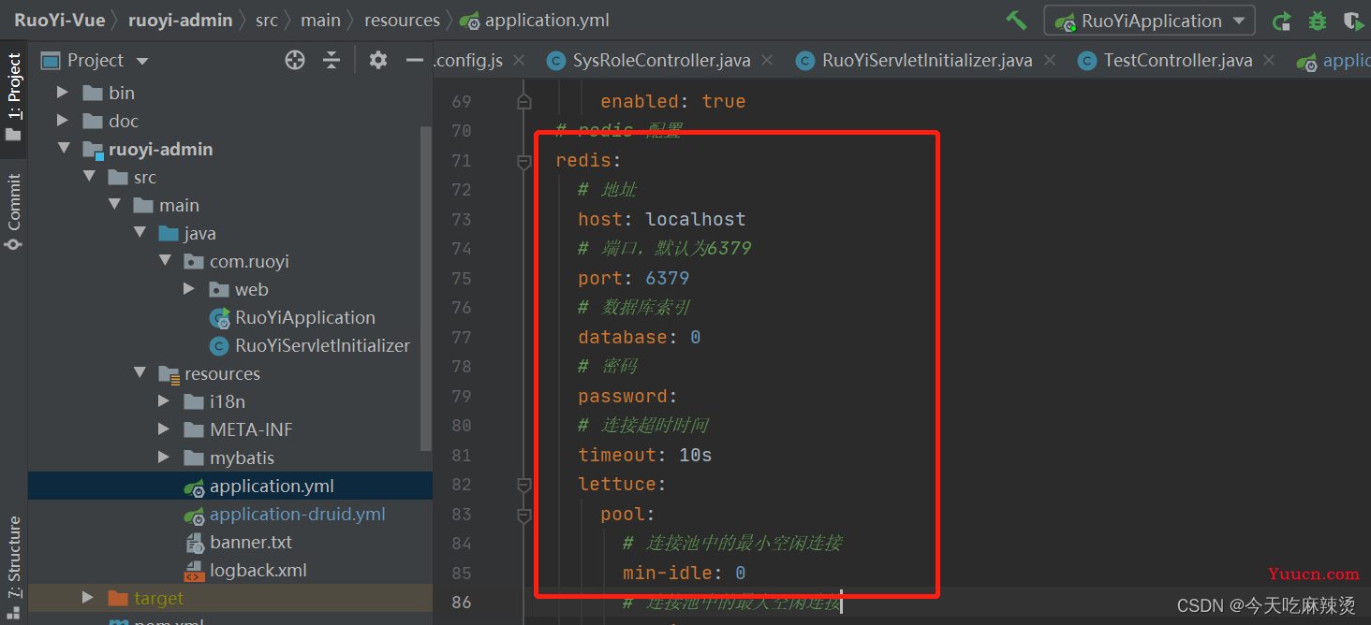This screenshot has width=1371, height=625.
Task: Click ruoyi-admin in breadcrumb path
Action: [x=180, y=20]
